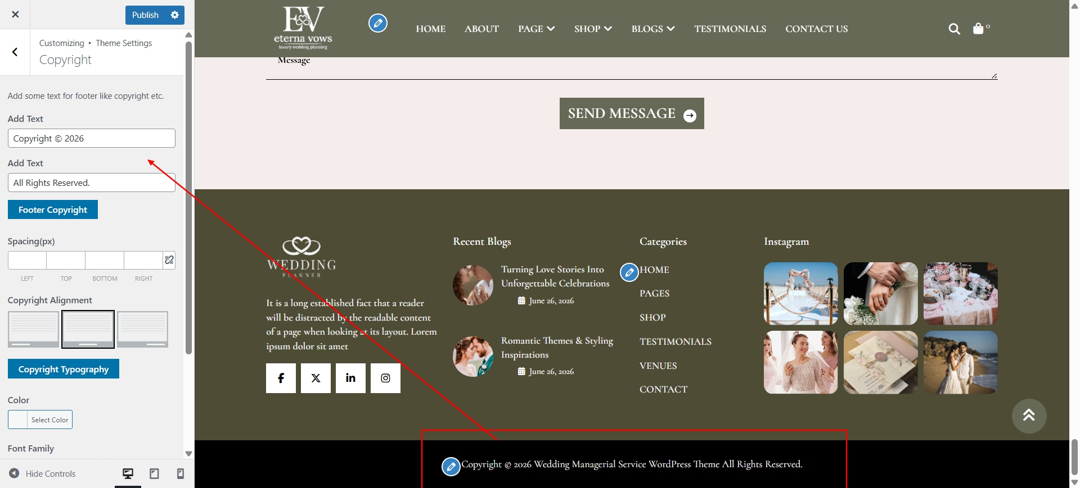Viewport: 1080px width, 488px height.
Task: Click the LEFT spacing input box
Action: 27,261
